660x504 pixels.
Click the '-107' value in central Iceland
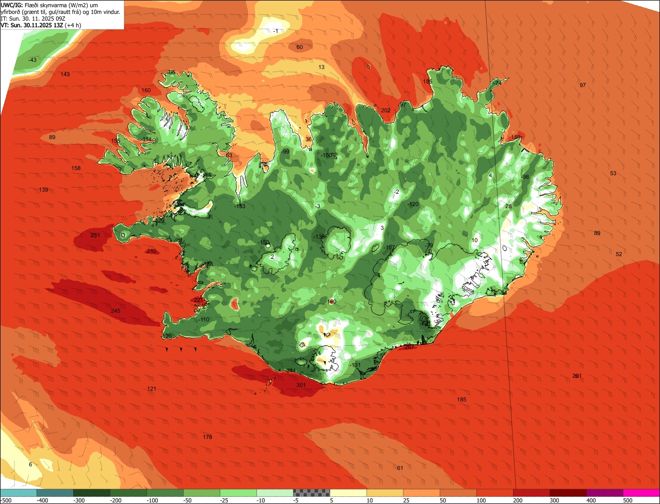(x=389, y=247)
